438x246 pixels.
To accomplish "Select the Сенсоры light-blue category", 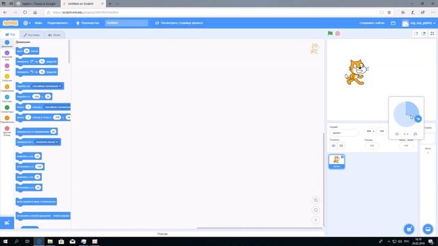I will [7, 98].
